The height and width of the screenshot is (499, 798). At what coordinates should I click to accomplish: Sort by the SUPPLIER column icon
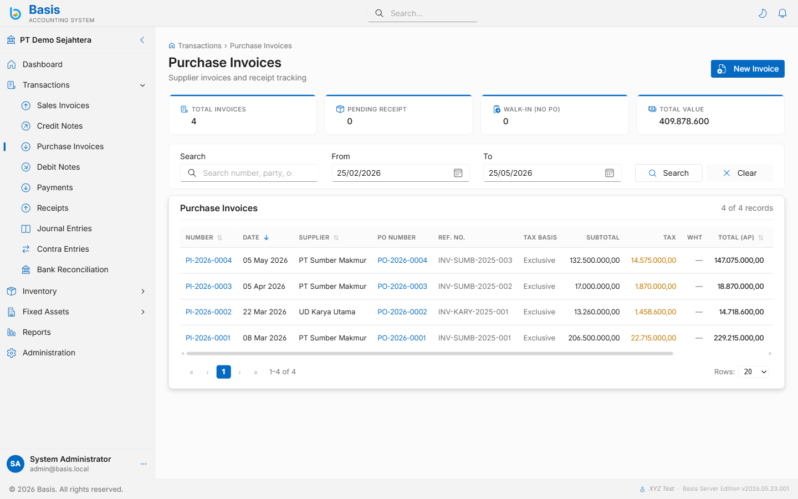pos(336,237)
